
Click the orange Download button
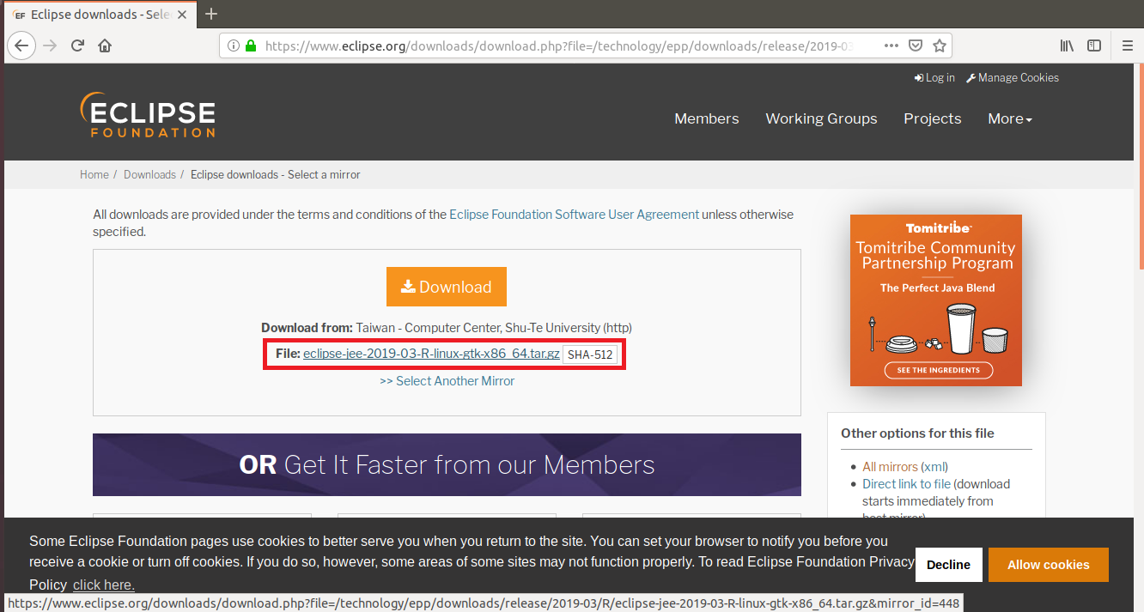pos(447,287)
